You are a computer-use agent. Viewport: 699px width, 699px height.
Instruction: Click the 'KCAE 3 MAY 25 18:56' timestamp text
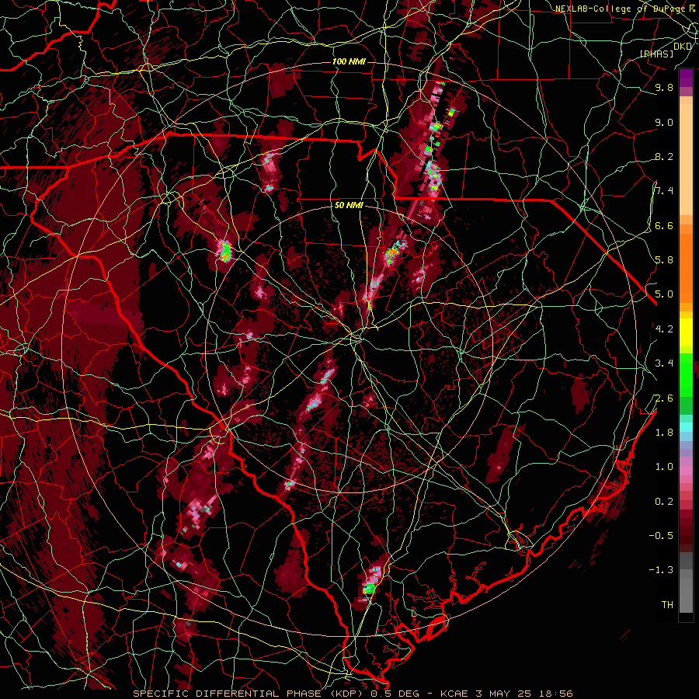(x=506, y=694)
